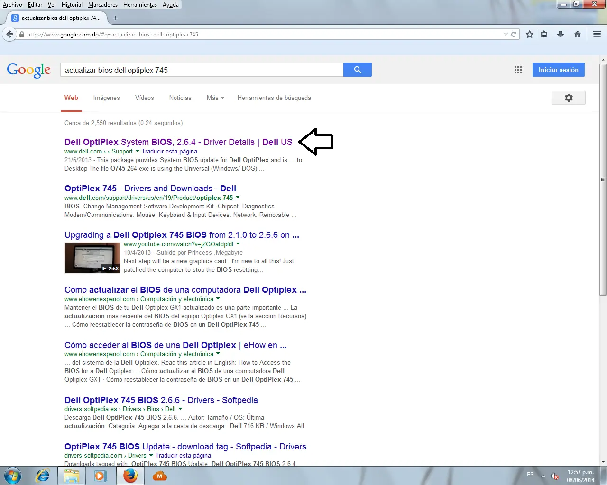The height and width of the screenshot is (485, 607).
Task: Open Dell OptiPlex System BIOS 2.6.4 result
Action: (178, 142)
